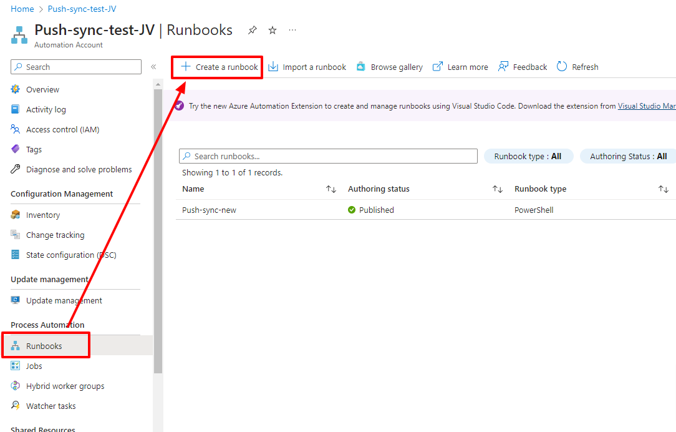Click the Hybrid worker groups icon
The width and height of the screenshot is (676, 432).
coord(15,386)
